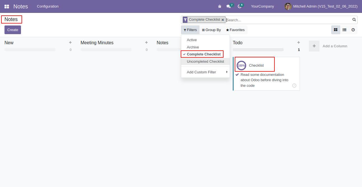Image resolution: width=362 pixels, height=187 pixels.
Task: Toggle the Archive filter option
Action: coord(193,47)
